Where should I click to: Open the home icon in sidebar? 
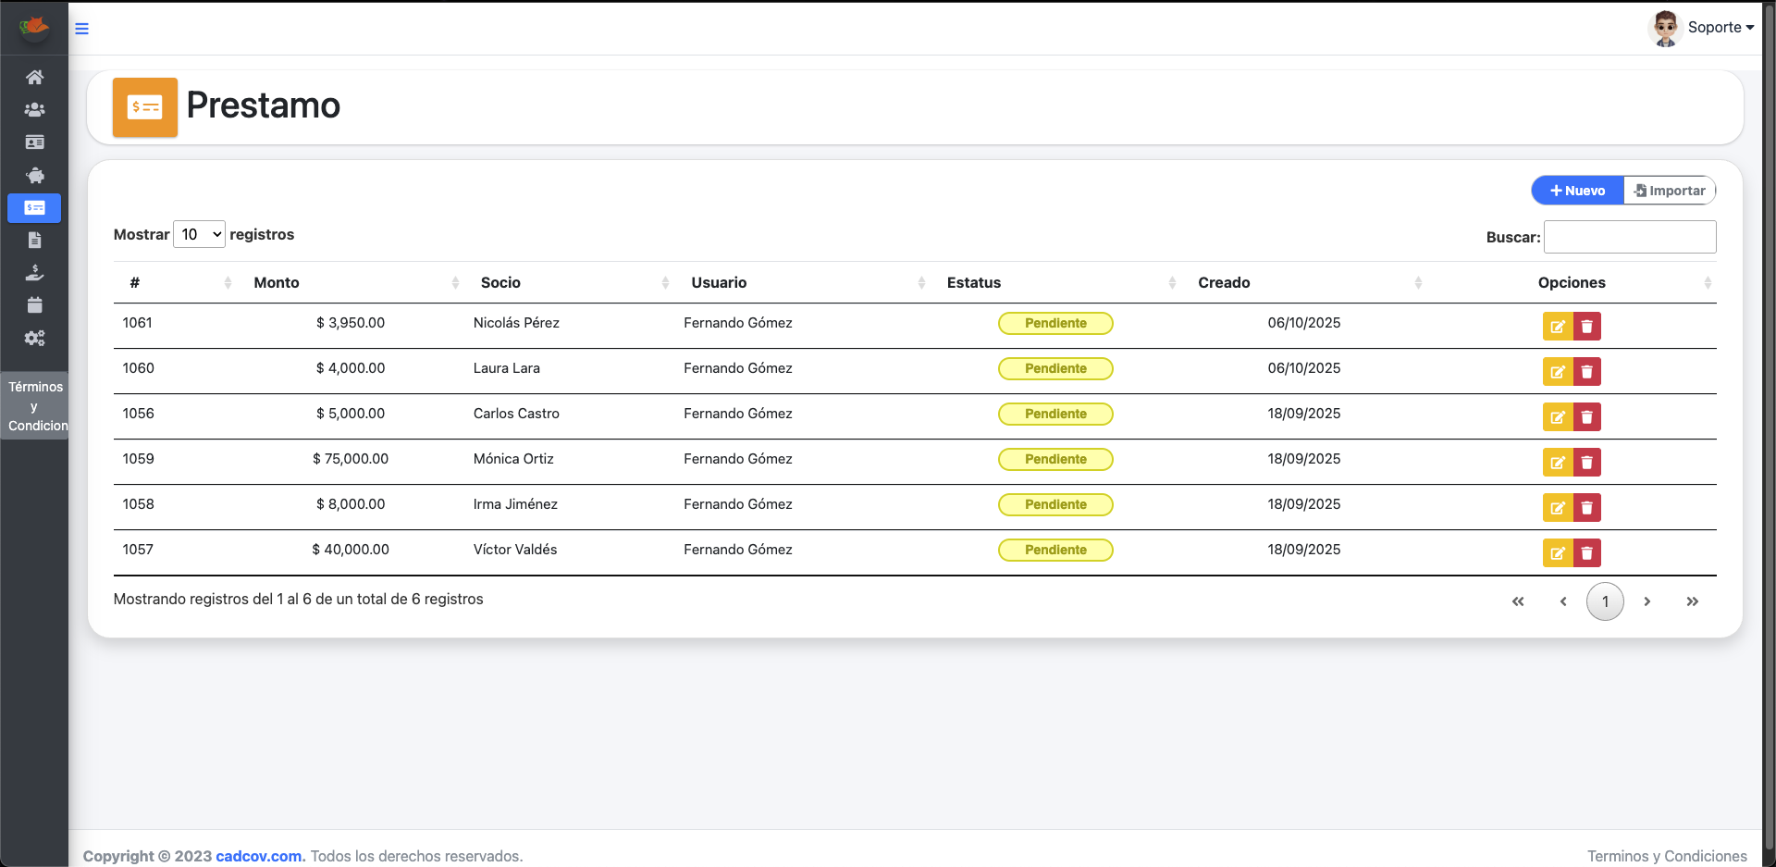pyautogui.click(x=34, y=77)
